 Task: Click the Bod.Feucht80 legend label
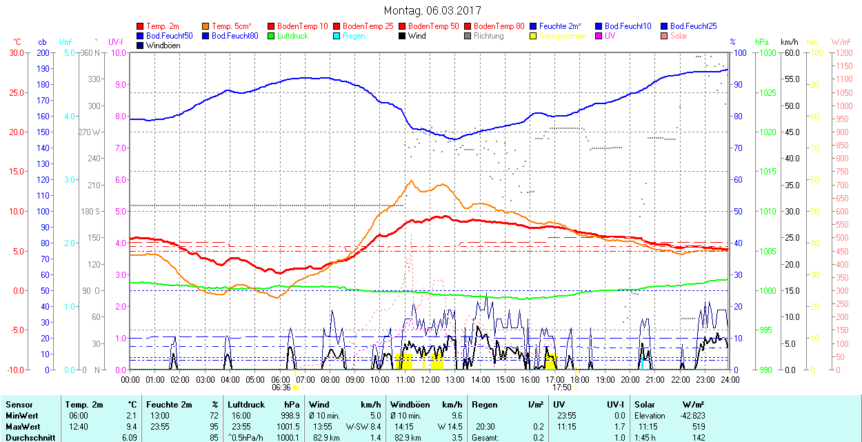point(234,36)
